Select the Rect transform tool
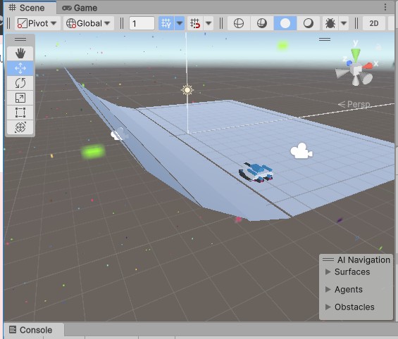The height and width of the screenshot is (339, 398). click(x=20, y=113)
